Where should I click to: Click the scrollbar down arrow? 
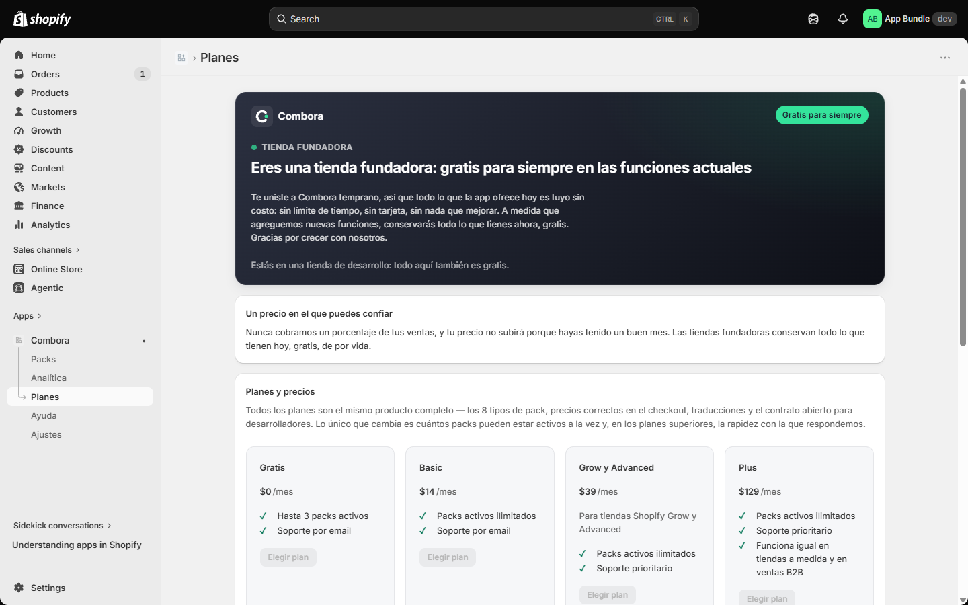point(963,600)
